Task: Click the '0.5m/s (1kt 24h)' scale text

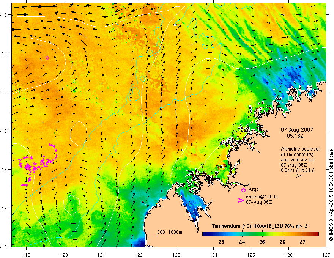Action: click(x=298, y=170)
